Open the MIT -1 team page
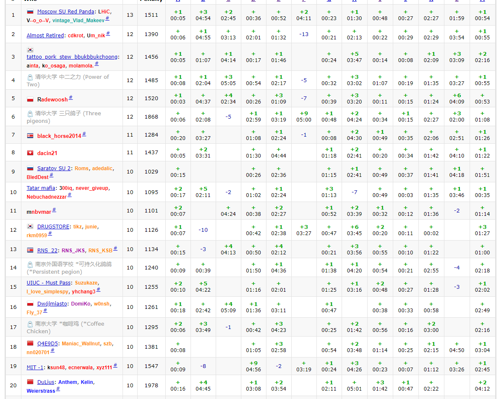504x399 pixels. [35, 368]
